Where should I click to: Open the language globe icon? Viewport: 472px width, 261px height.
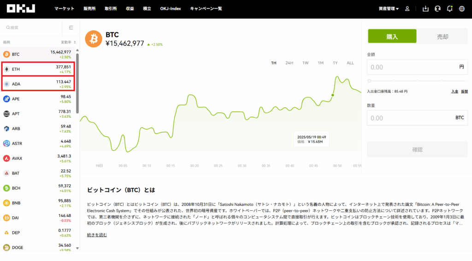[x=462, y=9]
